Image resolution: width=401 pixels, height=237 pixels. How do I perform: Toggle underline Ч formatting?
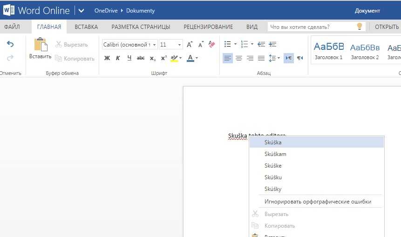pos(129,58)
